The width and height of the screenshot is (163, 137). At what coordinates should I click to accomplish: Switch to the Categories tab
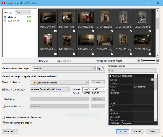(127, 123)
